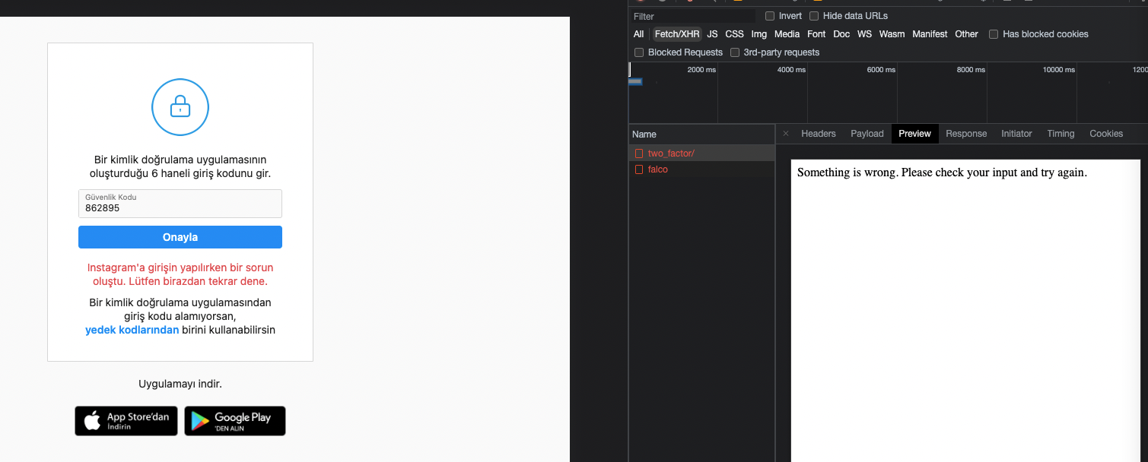Switch to the Preview tab
This screenshot has height=462, width=1148.
(x=914, y=134)
